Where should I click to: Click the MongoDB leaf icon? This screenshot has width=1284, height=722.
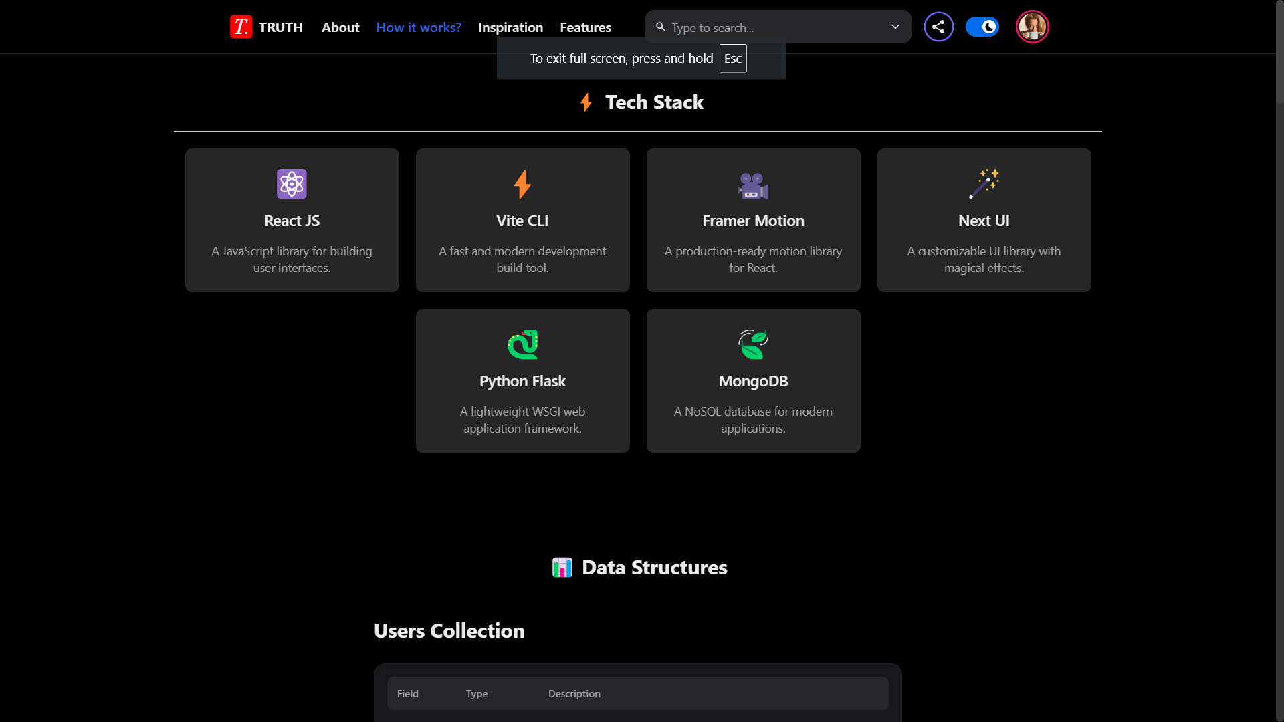tap(753, 344)
